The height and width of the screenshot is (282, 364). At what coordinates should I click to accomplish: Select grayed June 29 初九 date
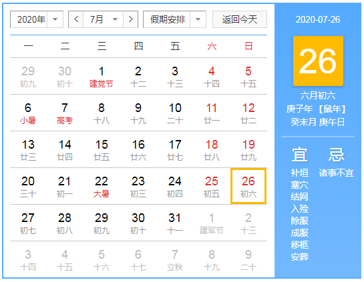click(28, 77)
